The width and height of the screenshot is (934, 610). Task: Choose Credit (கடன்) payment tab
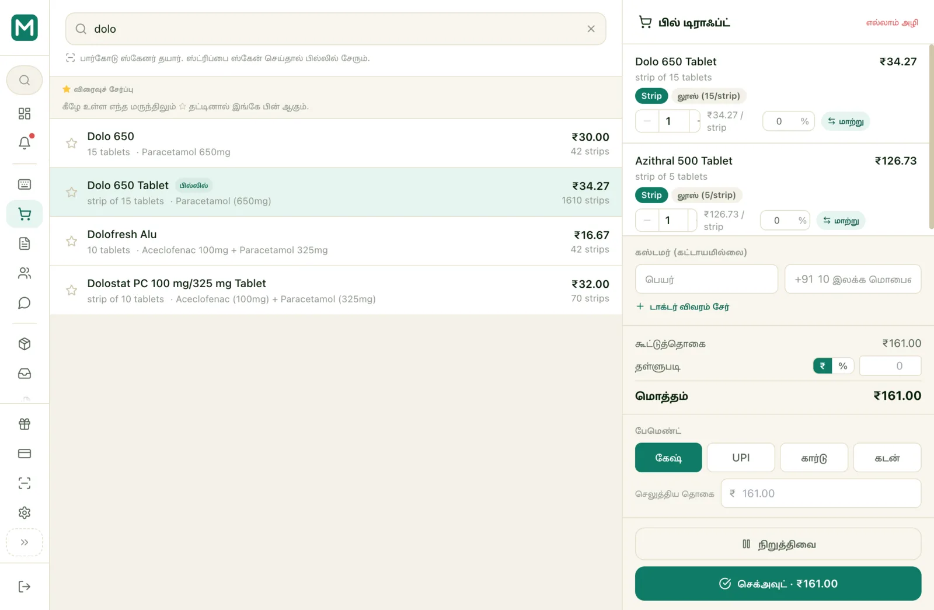pos(887,458)
